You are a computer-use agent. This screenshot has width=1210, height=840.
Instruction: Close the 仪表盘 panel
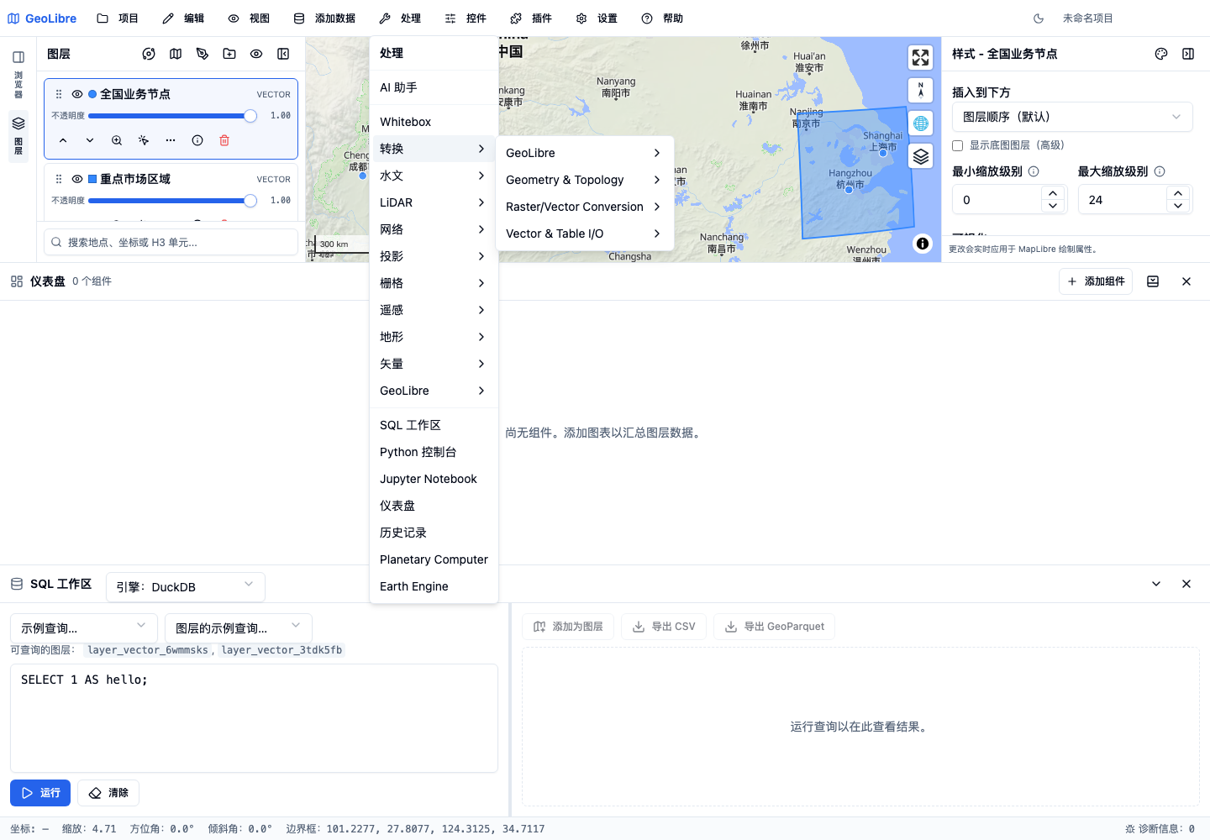point(1186,281)
